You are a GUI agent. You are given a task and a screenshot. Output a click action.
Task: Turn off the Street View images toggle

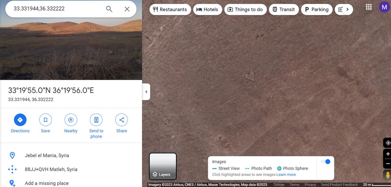click(x=325, y=162)
